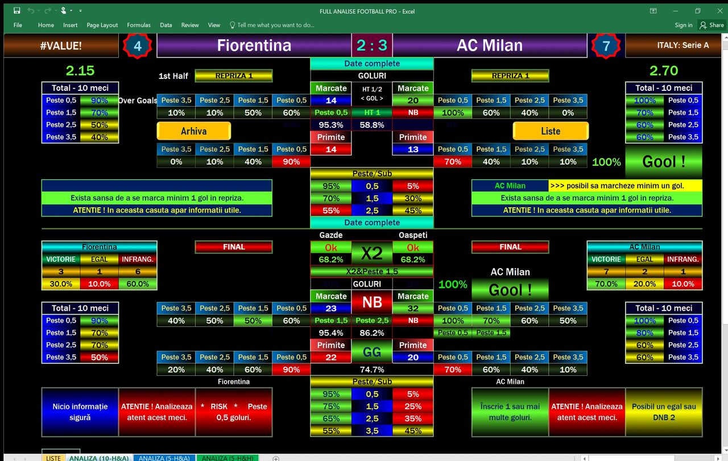This screenshot has width=728, height=461.
Task: Open the Review ribbon tab
Action: pos(190,25)
